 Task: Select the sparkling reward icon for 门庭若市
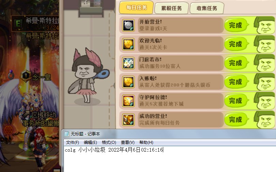(x=128, y=63)
